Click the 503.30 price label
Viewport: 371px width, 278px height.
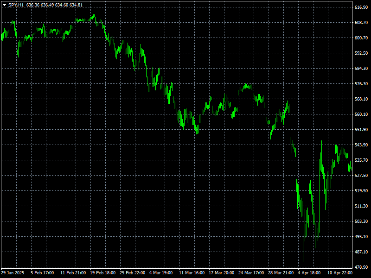361,221
